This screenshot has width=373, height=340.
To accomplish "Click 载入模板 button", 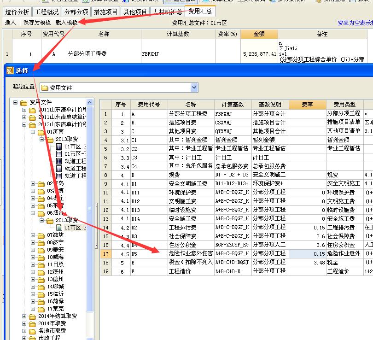I will [66, 23].
